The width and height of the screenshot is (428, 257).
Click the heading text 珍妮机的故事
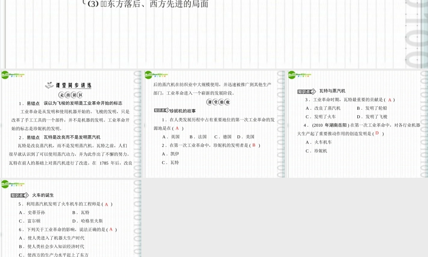point(183,111)
